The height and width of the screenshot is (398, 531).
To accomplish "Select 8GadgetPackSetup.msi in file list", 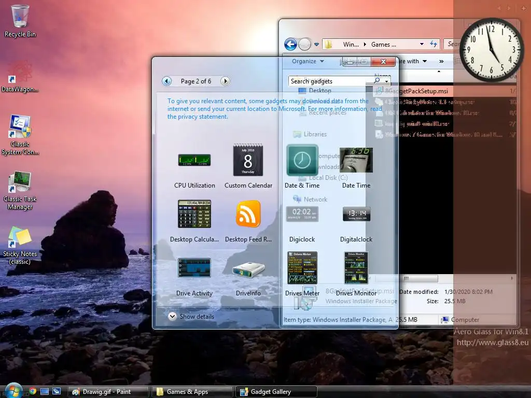I will click(416, 91).
